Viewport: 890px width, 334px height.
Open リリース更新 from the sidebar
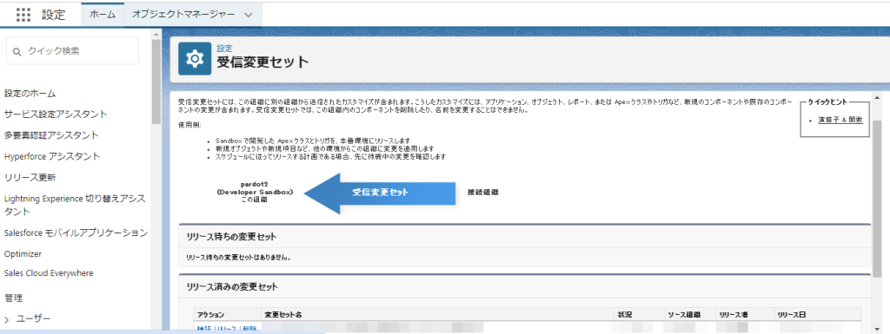click(x=30, y=178)
